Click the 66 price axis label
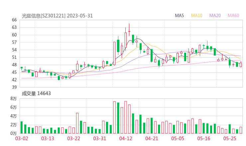246x146 pixels. click(14, 20)
